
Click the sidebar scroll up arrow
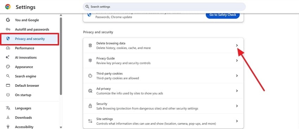pyautogui.click(x=61, y=15)
